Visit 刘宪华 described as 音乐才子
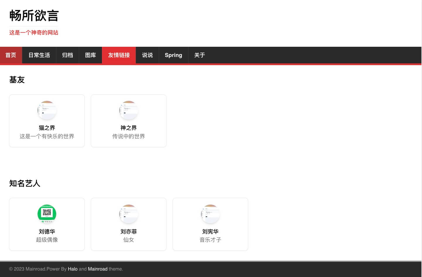 click(210, 240)
